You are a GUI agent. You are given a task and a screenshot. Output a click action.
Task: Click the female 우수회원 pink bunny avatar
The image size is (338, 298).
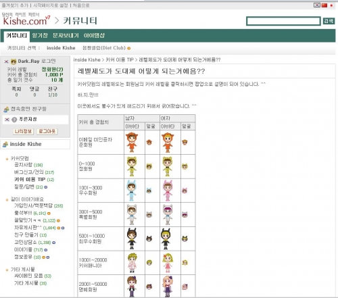point(168,191)
